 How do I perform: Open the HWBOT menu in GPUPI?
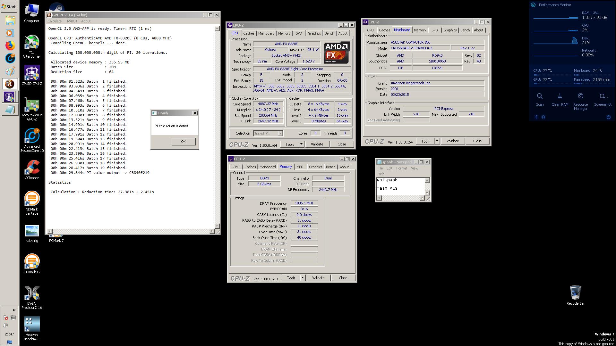[x=71, y=21]
